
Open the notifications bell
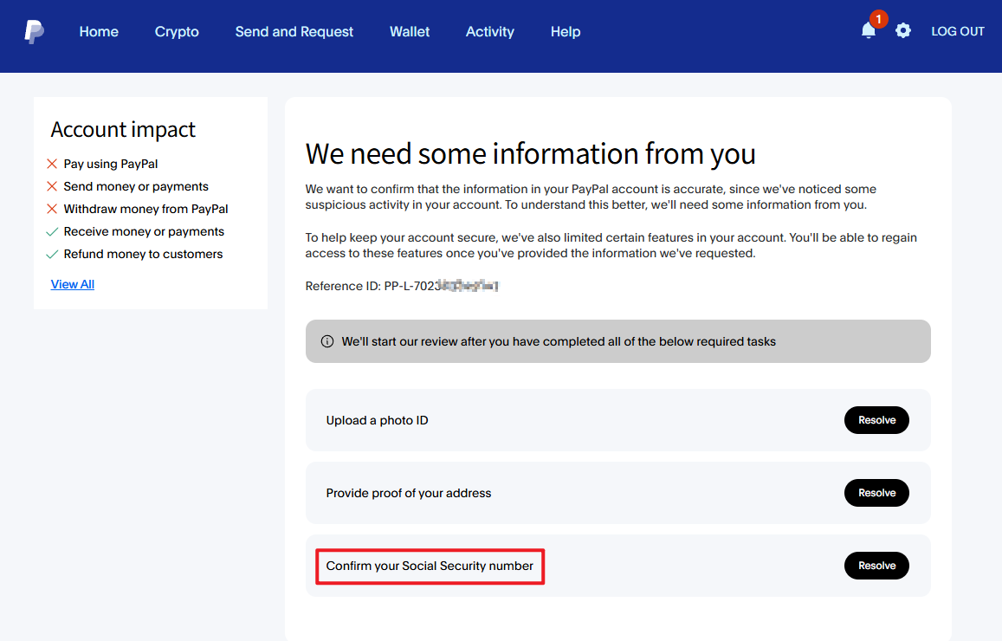[x=868, y=31]
